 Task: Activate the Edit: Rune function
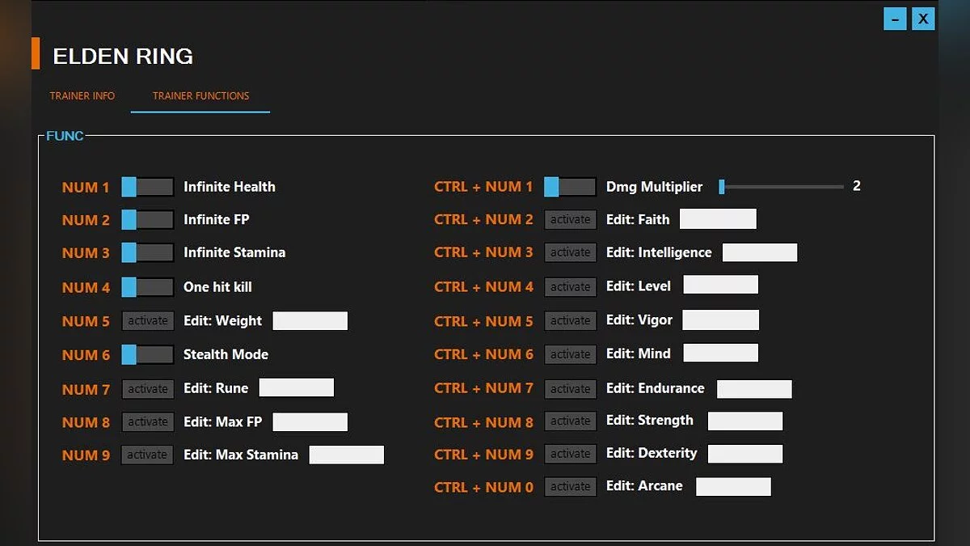148,389
